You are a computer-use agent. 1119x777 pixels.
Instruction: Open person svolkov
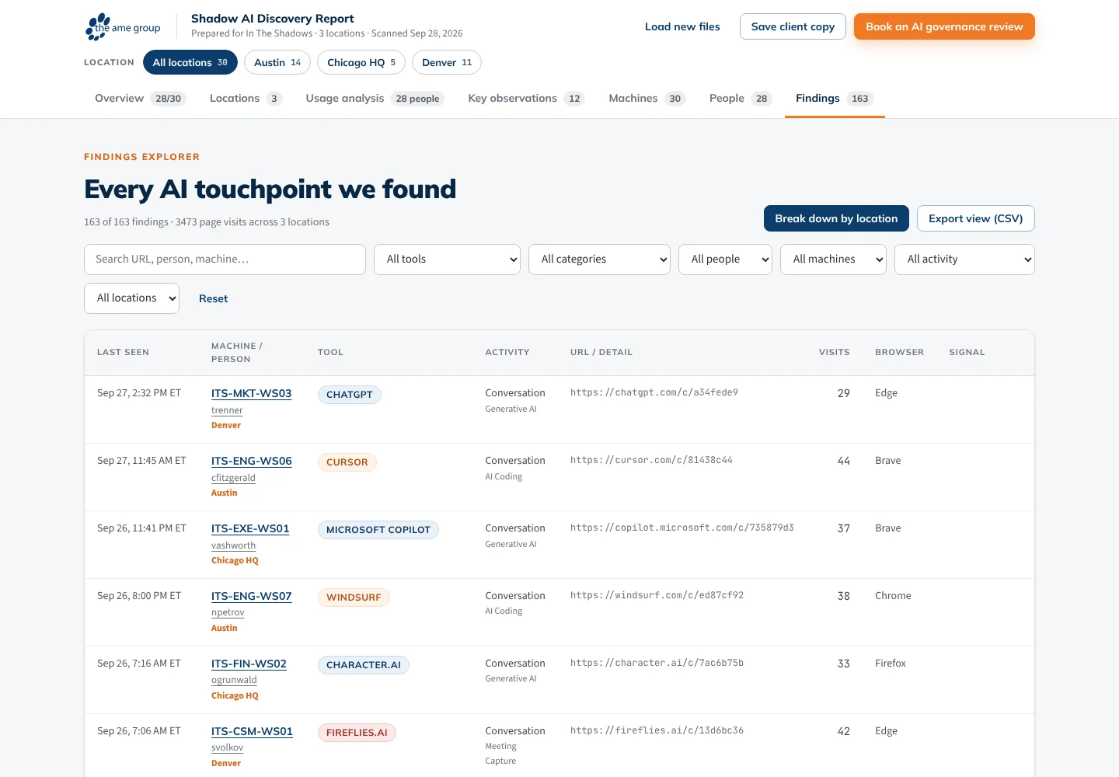(x=227, y=747)
